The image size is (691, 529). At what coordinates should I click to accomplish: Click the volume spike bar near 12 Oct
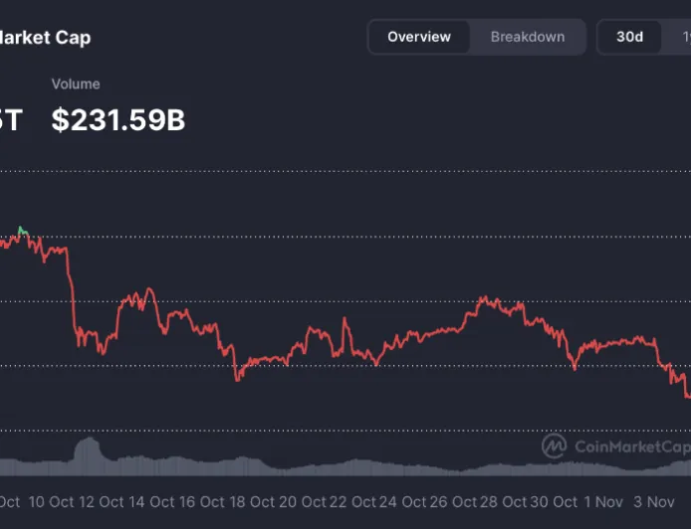coord(88,449)
